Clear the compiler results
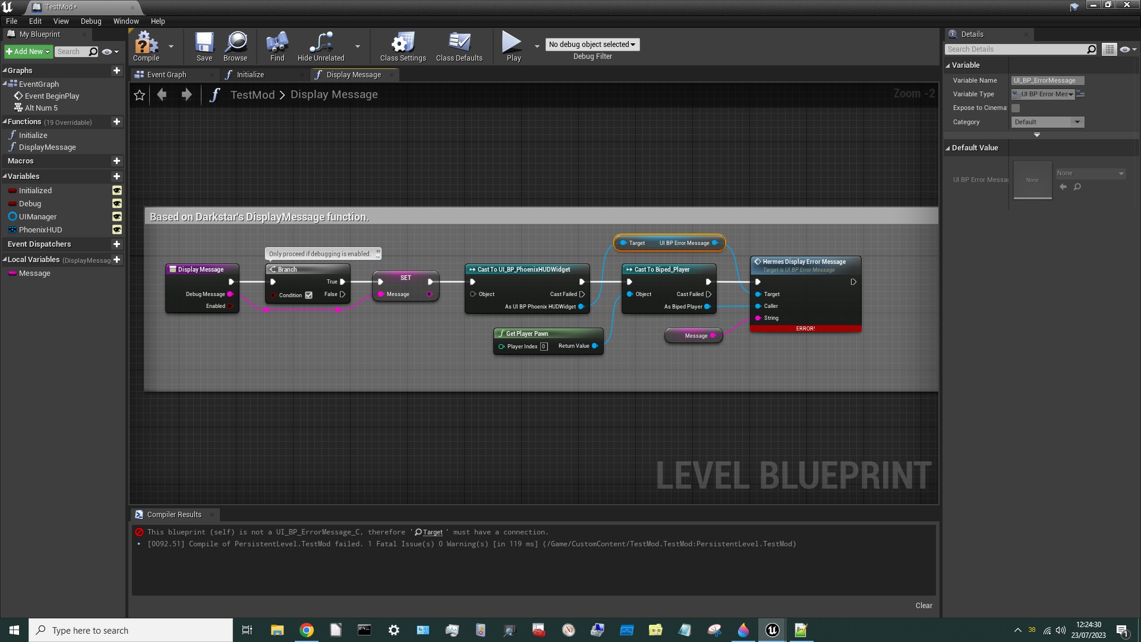The height and width of the screenshot is (642, 1141). tap(923, 606)
